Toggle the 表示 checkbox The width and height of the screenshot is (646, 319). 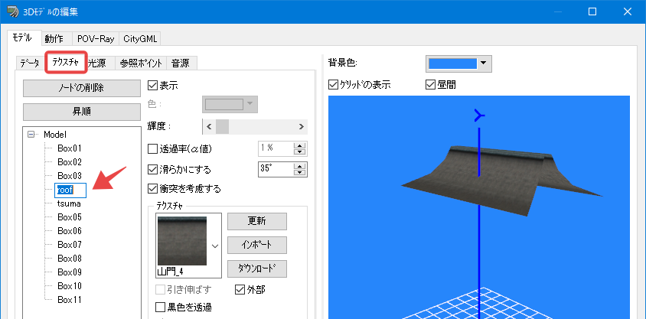[152, 86]
